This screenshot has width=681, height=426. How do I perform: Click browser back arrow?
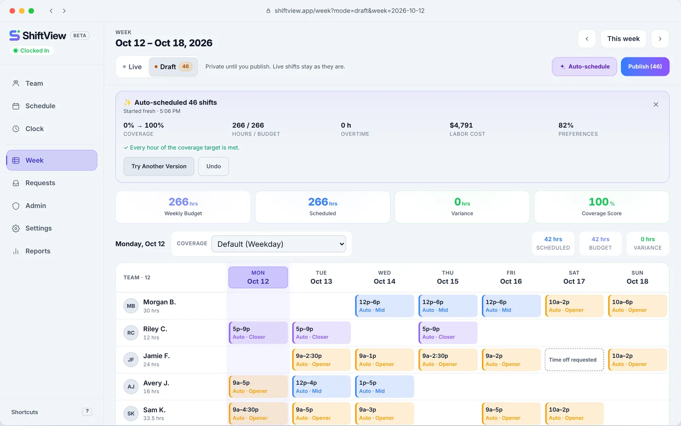point(51,11)
